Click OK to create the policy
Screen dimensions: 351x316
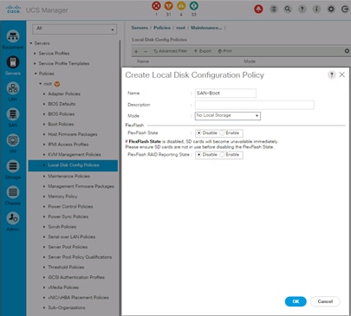point(296,301)
